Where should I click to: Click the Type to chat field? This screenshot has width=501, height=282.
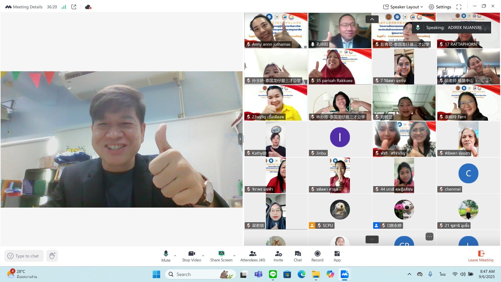point(27,256)
